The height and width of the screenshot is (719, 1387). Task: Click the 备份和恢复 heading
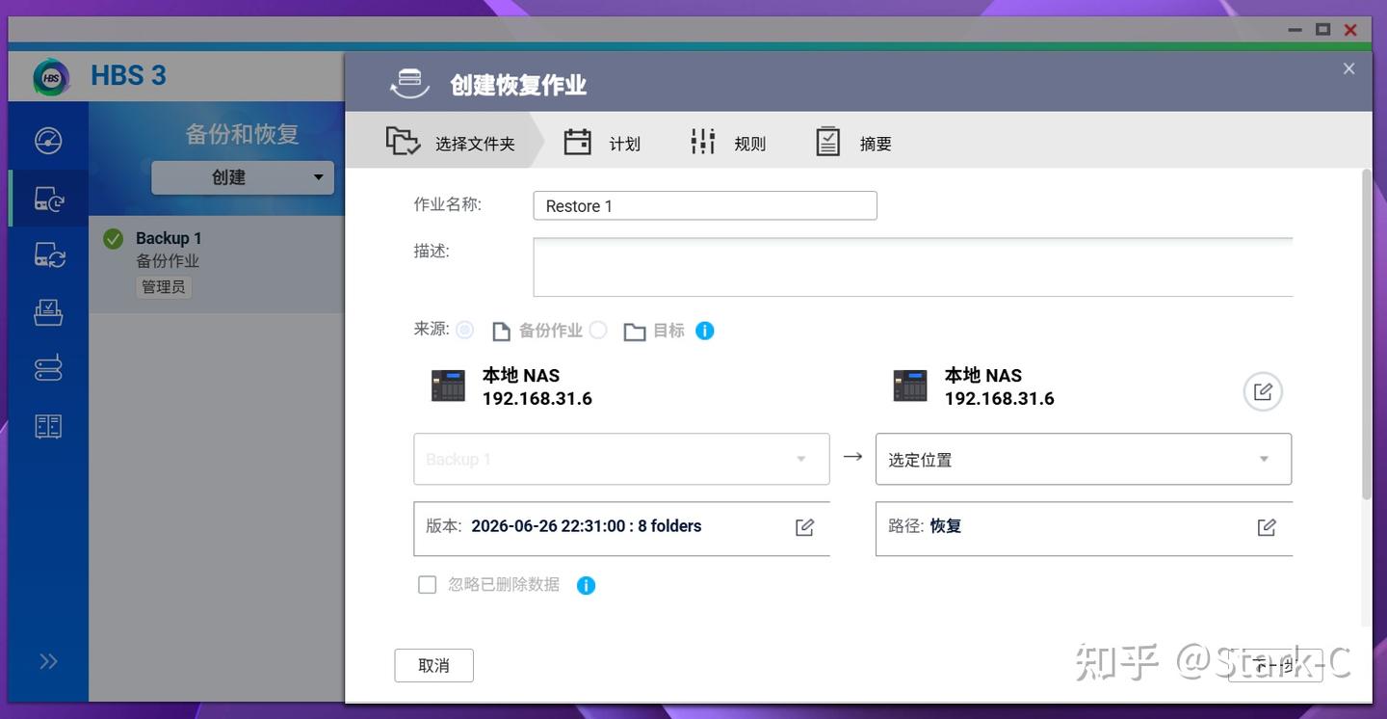[242, 134]
